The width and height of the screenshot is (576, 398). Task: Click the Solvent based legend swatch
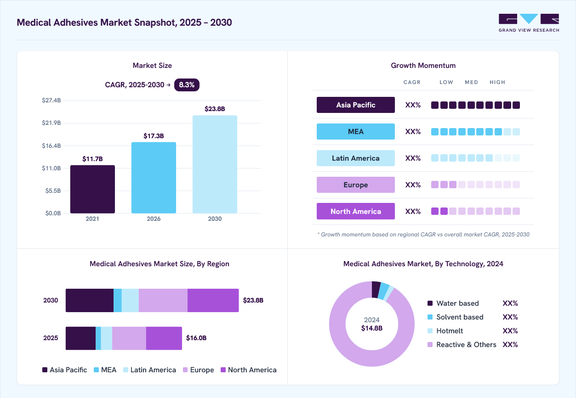(x=430, y=317)
